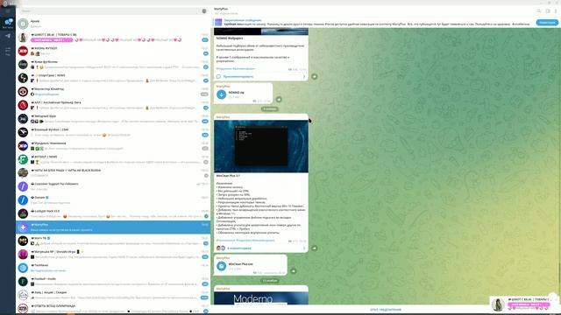Open the 'СпортГрам | NEWS' chat

[113, 78]
